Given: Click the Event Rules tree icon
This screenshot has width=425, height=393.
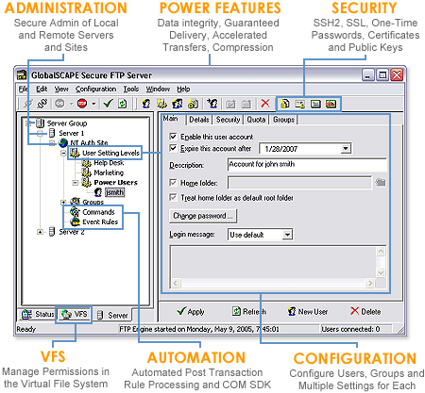Looking at the screenshot, I should pos(76,221).
